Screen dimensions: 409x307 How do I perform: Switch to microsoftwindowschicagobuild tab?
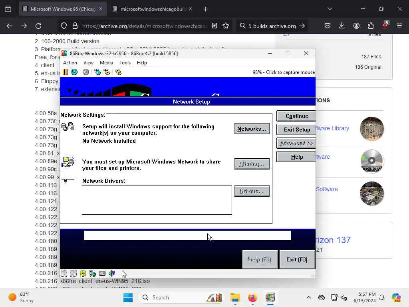coord(153,9)
